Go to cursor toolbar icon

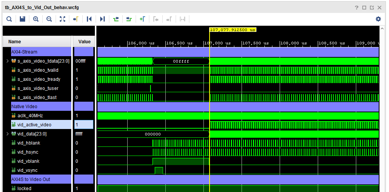tap(76, 19)
